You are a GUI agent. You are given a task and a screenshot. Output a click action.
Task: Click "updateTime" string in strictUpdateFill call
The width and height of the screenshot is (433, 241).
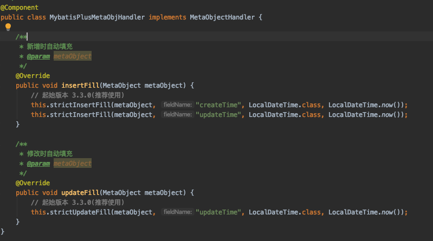click(220, 212)
